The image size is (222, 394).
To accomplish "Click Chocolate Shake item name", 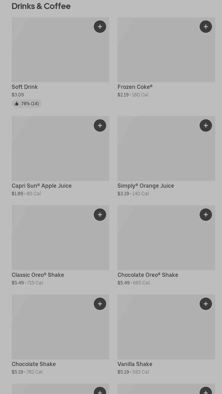I will coord(34,364).
